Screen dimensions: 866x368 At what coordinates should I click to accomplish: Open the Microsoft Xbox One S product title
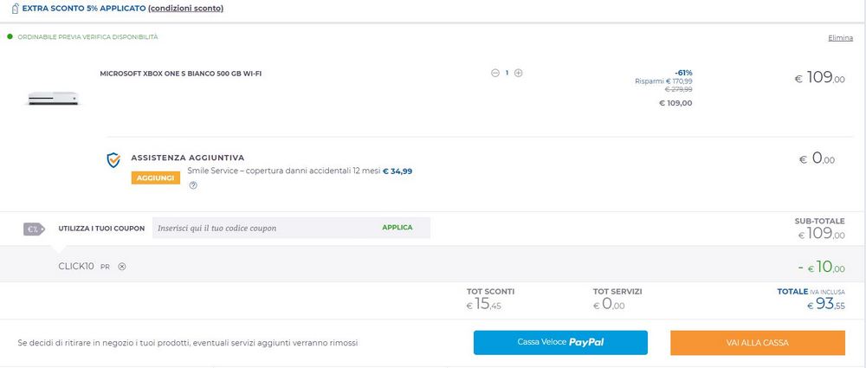click(181, 74)
